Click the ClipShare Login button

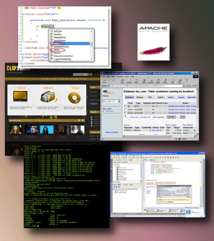click(x=94, y=104)
